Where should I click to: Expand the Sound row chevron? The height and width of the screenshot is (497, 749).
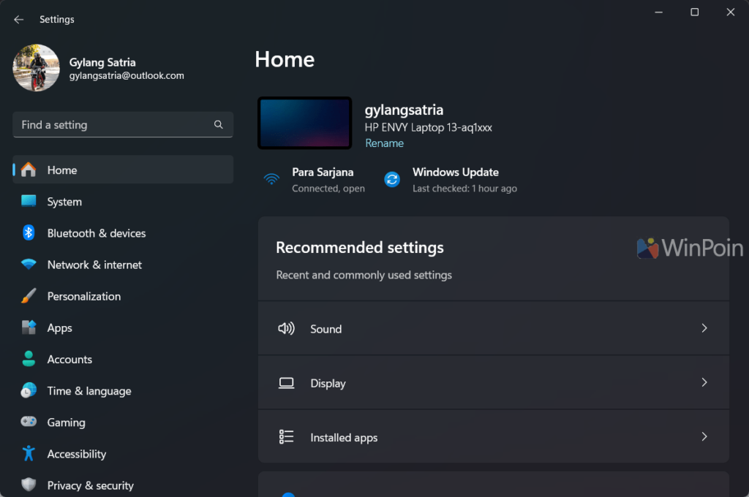tap(704, 328)
